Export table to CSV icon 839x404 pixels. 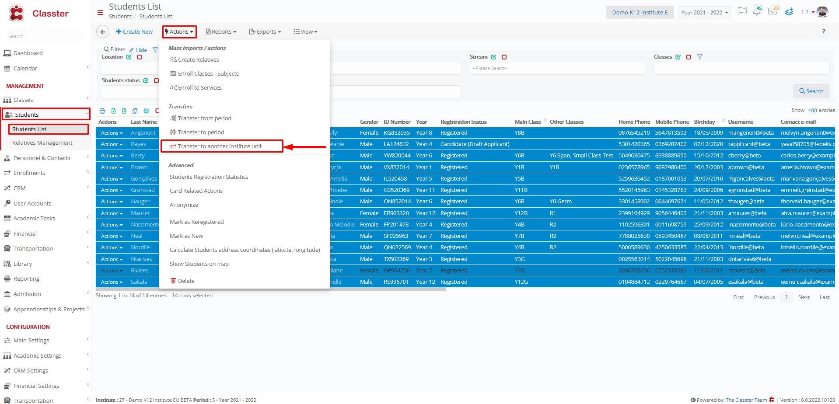click(x=124, y=111)
